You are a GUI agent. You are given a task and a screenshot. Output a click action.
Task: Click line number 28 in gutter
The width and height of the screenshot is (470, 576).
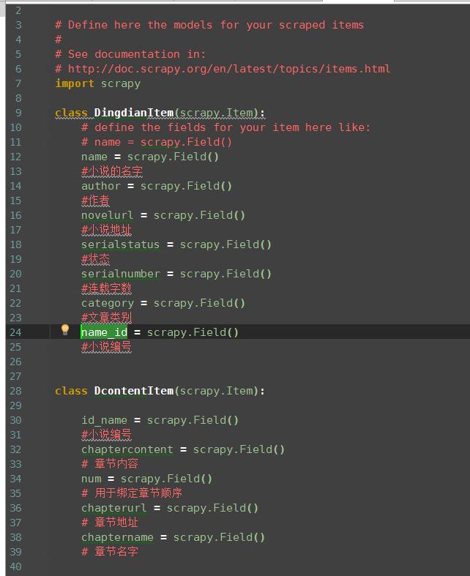point(15,391)
